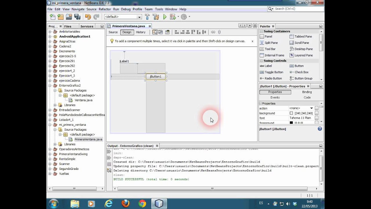Expand Libraries under mi_primera_ventana

tap(55, 144)
